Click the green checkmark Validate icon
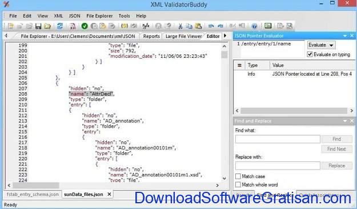This screenshot has width=357, height=209. click(x=85, y=26)
